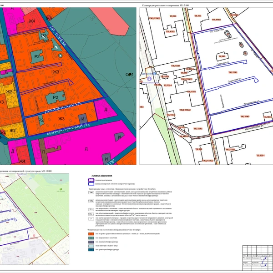
Task: Select green park marker on city structure map
Action: tap(61, 189)
